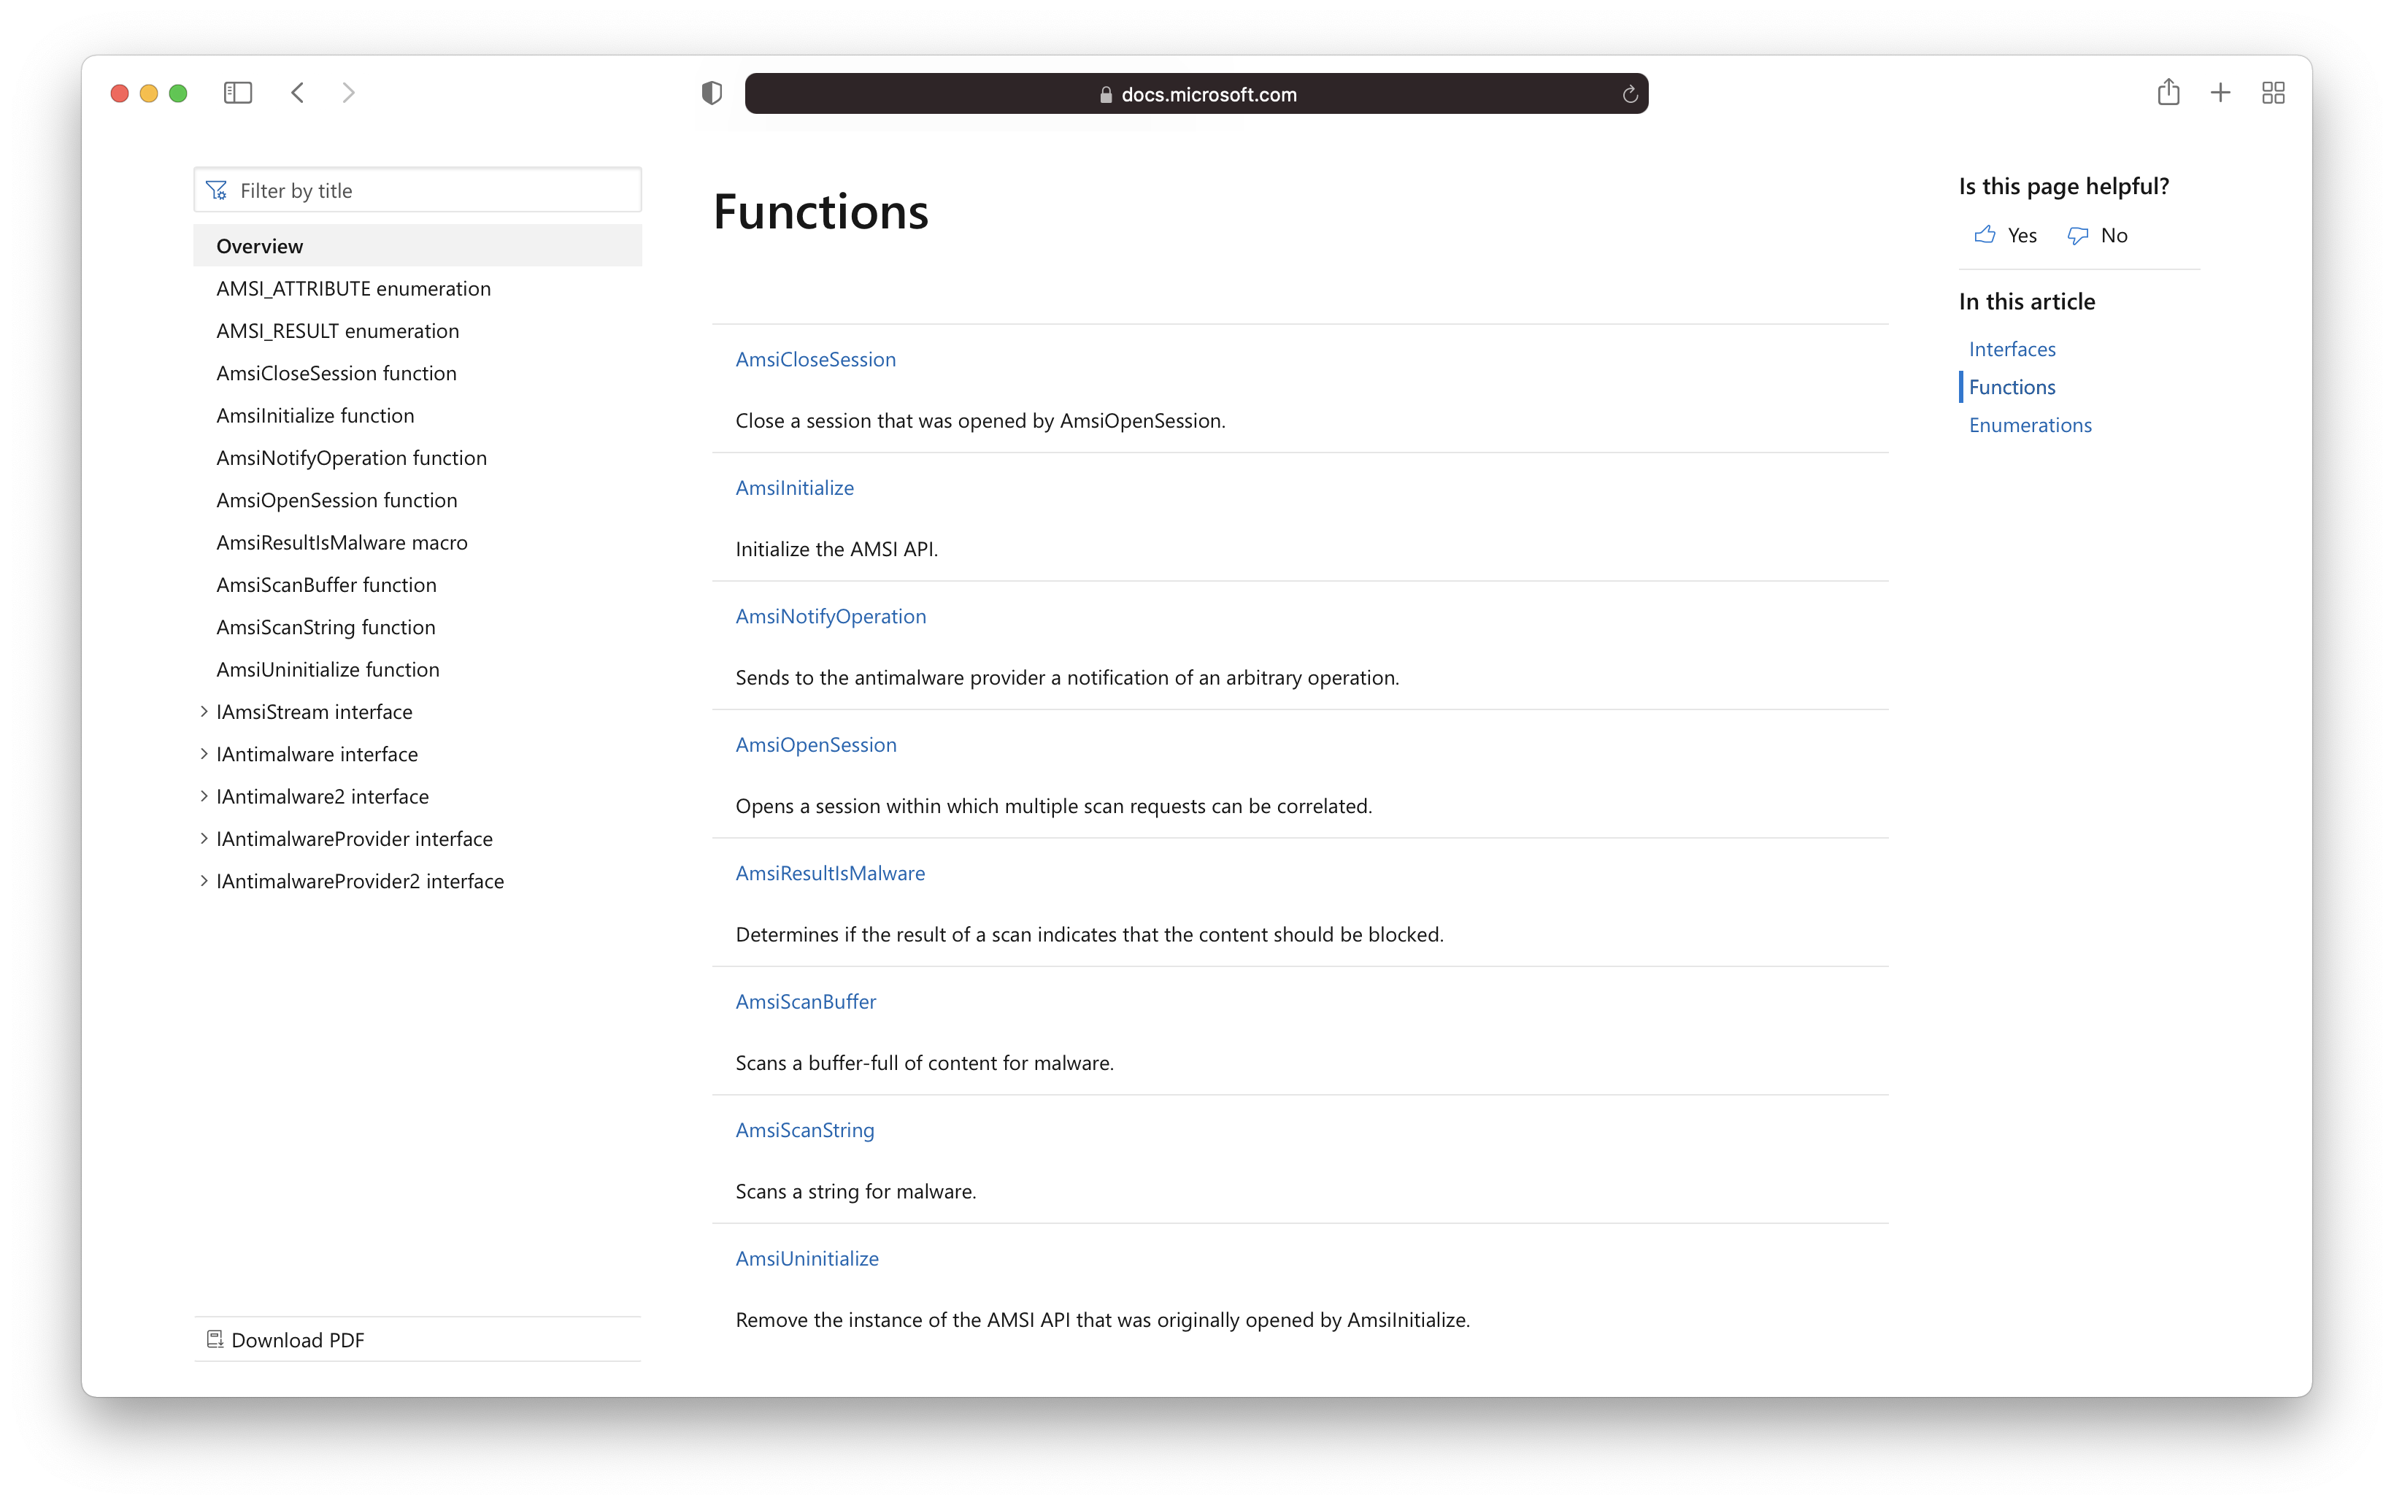Click the privacy shield icon in the toolbar

click(712, 93)
